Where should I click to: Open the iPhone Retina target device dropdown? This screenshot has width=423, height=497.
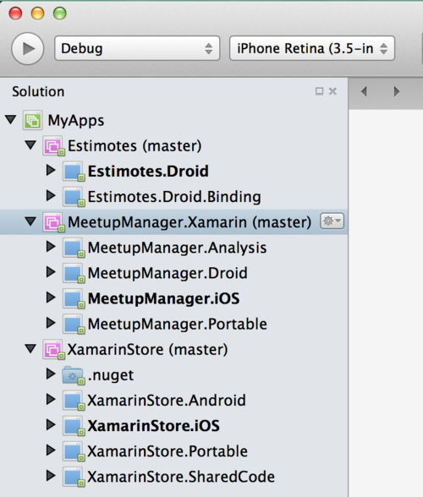312,48
